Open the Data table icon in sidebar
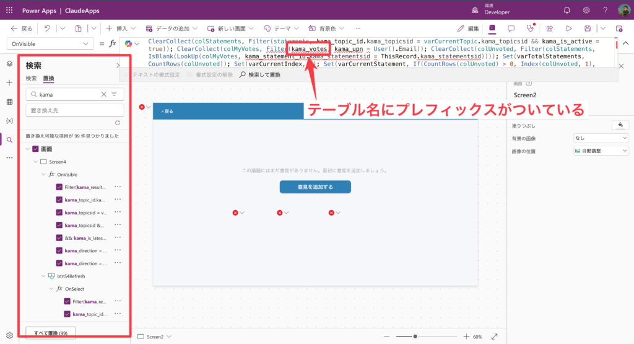634x344 pixels. [x=9, y=102]
